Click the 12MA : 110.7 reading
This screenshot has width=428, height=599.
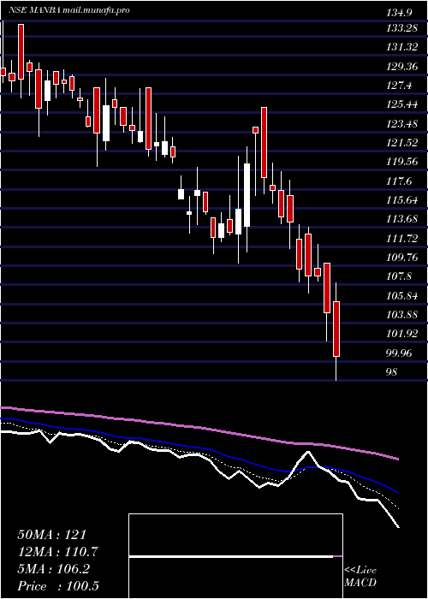pyautogui.click(x=57, y=552)
